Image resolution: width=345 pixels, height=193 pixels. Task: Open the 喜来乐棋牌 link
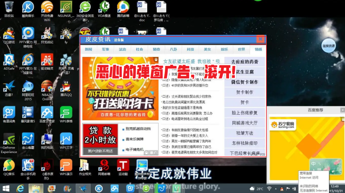click(x=135, y=139)
